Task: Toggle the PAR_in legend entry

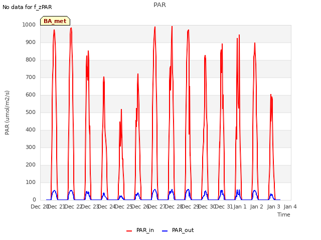Action: (x=140, y=230)
